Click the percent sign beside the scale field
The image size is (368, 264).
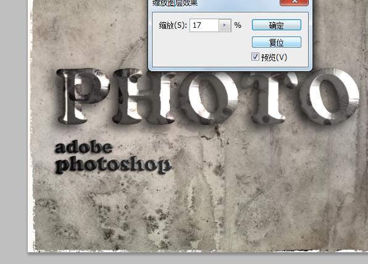[238, 25]
